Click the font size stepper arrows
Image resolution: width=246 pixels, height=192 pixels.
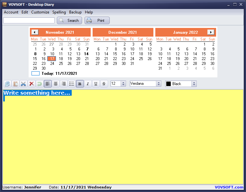(123, 83)
